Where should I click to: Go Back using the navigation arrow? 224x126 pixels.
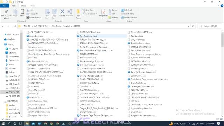3,26
